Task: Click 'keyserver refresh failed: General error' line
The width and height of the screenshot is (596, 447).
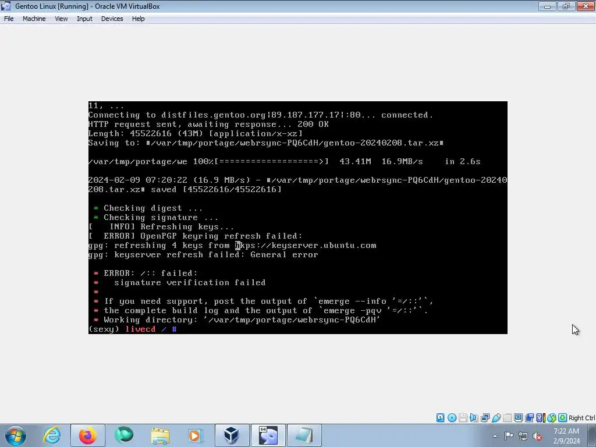Action: tap(203, 255)
